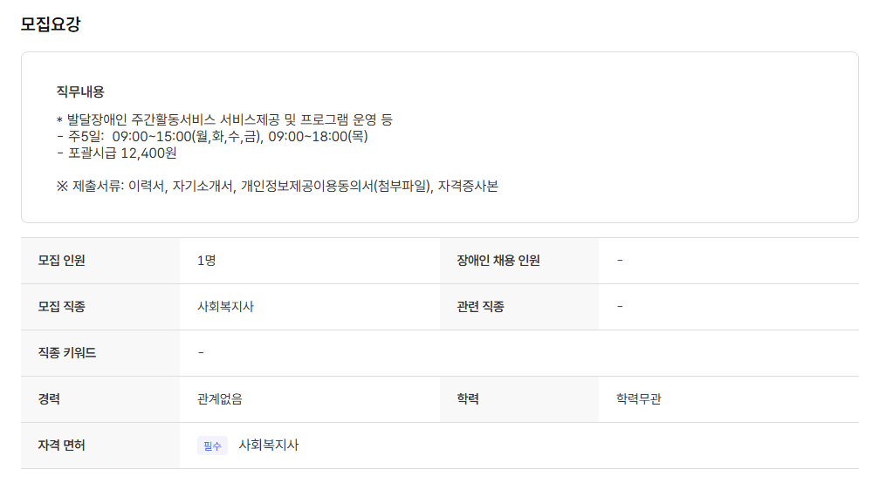893x483 pixels.
Task: Click the 포괄시급 12,400원 wage line
Action: click(116, 153)
